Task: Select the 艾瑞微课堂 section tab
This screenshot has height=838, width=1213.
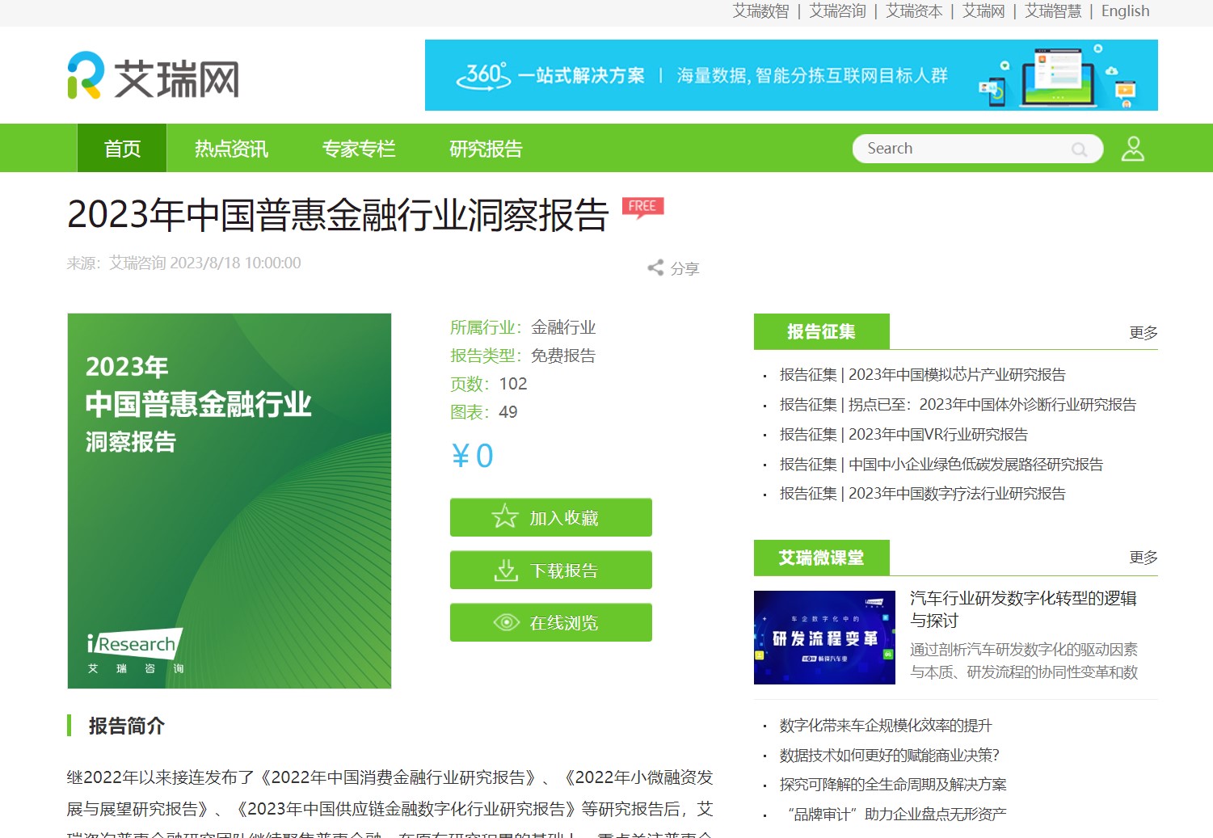Action: tap(822, 558)
